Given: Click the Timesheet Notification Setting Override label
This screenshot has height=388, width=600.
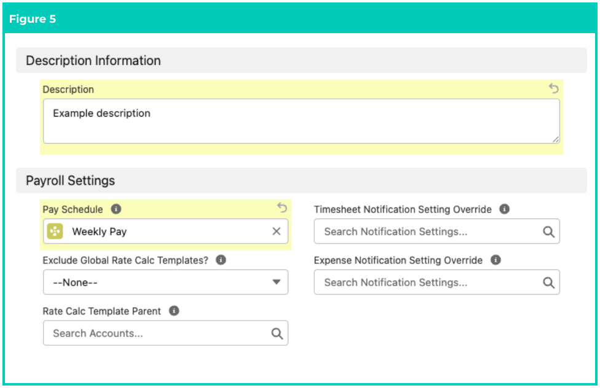Looking at the screenshot, I should (x=403, y=209).
